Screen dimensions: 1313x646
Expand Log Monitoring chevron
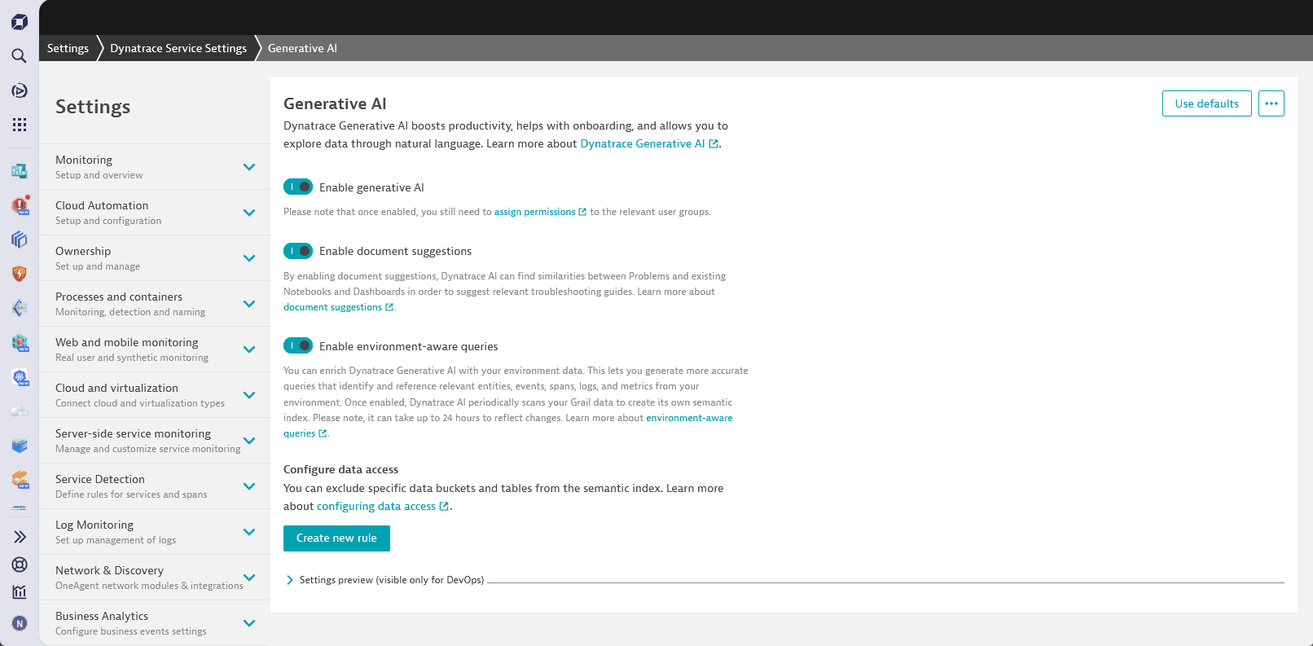[249, 532]
